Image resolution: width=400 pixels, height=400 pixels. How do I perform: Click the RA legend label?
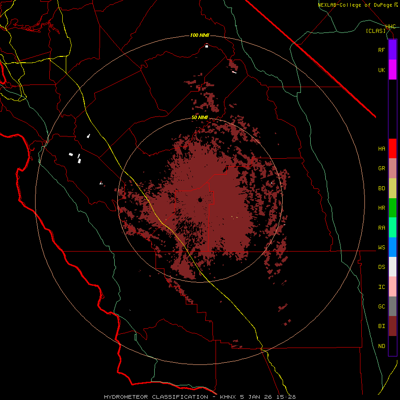381,228
